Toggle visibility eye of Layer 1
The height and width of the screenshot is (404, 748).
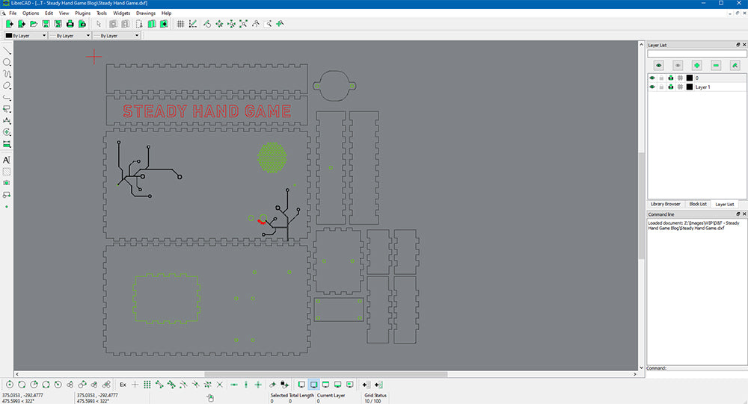tap(652, 87)
